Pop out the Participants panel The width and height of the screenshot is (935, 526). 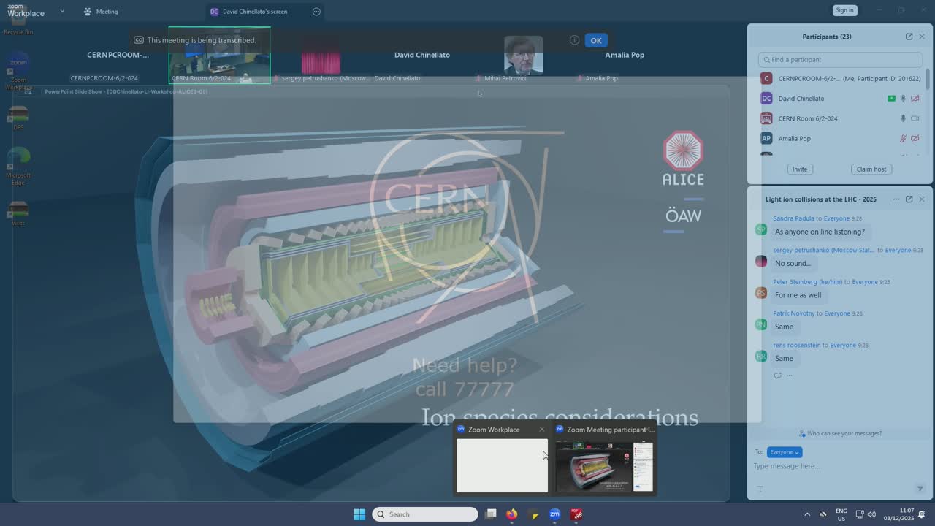(909, 37)
